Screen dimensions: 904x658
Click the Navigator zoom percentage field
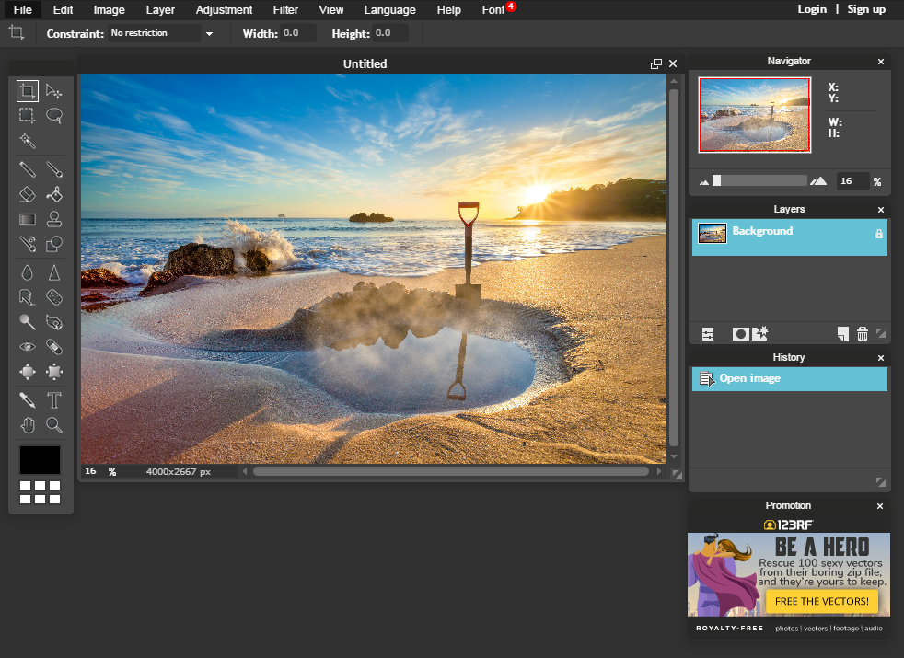pyautogui.click(x=852, y=181)
